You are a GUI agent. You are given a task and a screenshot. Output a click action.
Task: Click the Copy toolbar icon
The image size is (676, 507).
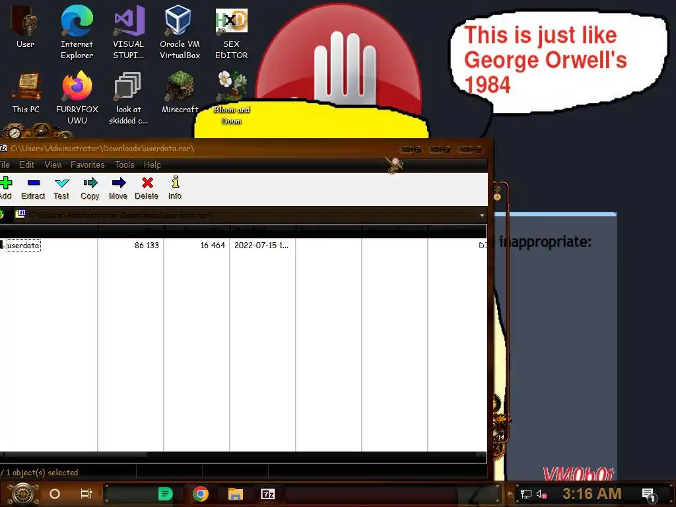(x=90, y=188)
